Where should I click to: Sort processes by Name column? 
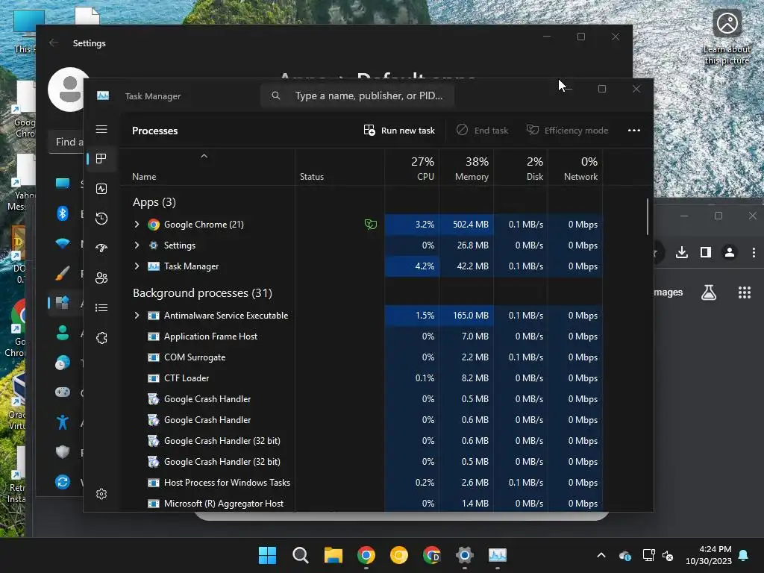[144, 176]
